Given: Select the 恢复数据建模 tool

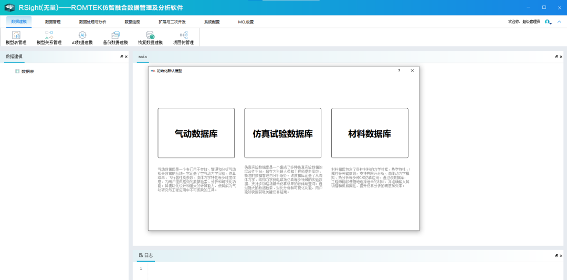Looking at the screenshot, I should [x=150, y=38].
